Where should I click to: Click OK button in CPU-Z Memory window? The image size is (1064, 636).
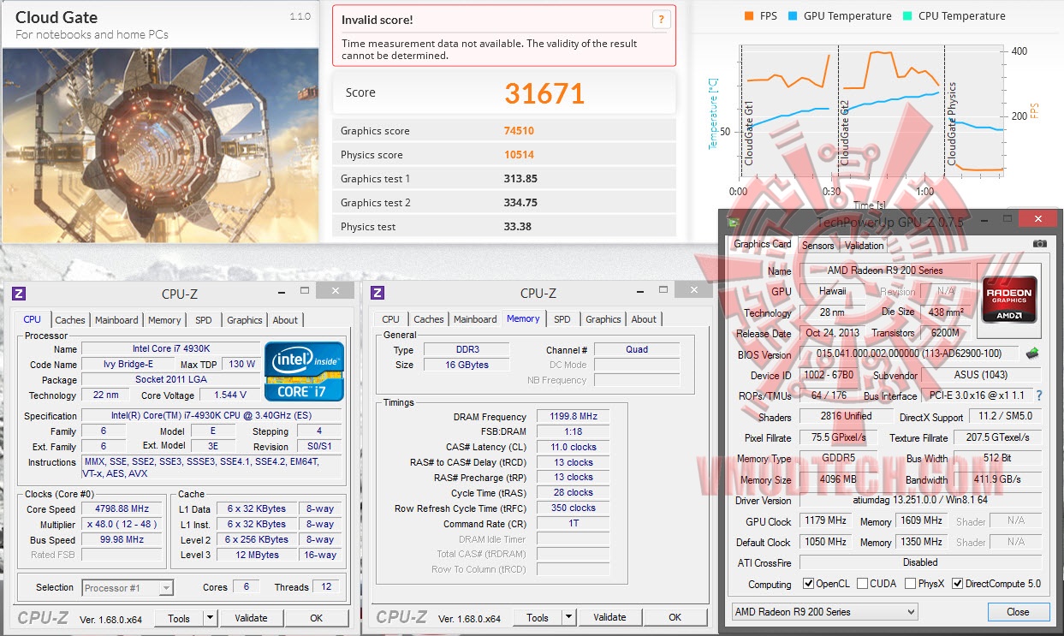[x=675, y=617]
